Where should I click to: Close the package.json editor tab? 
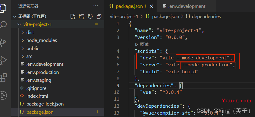coord(151,6)
